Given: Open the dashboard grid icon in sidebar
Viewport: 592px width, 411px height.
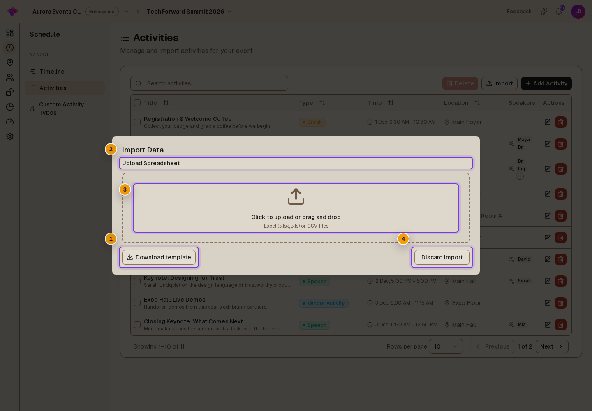Looking at the screenshot, I should point(10,33).
